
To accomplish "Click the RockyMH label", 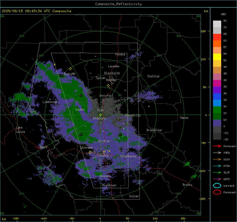I will [70, 74].
